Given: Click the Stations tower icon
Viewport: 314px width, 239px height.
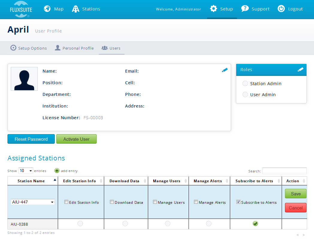Looking at the screenshot, I should (76, 9).
